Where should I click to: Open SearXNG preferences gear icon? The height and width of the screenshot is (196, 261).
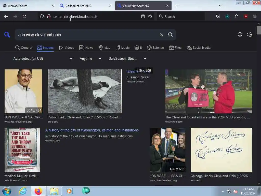tap(250, 34)
